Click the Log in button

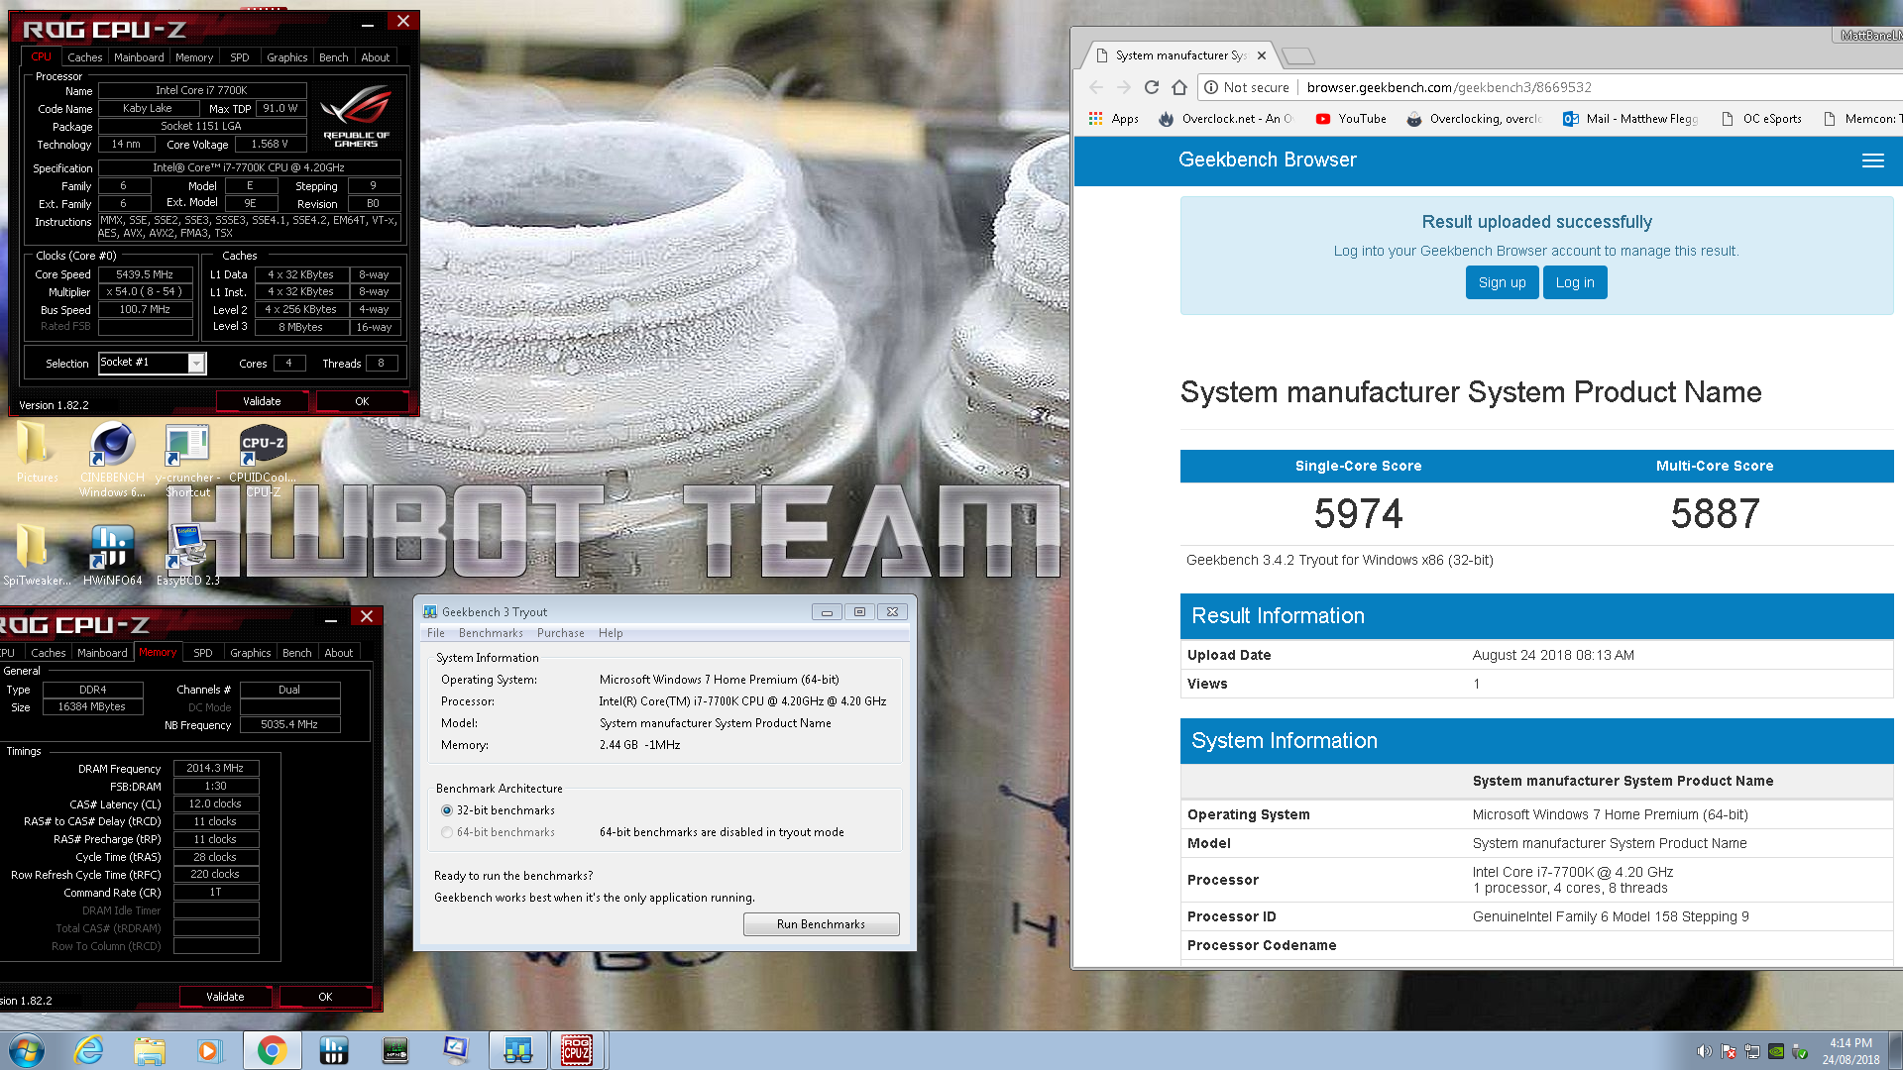pyautogui.click(x=1575, y=282)
